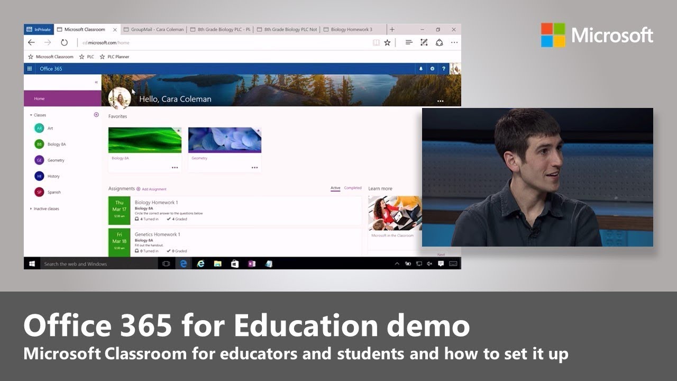Viewport: 677px width, 381px height.
Task: Click the volume icon in system tray
Action: [429, 264]
